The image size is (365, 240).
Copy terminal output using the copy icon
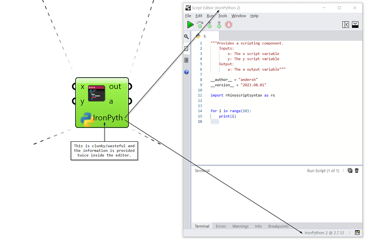click(350, 170)
